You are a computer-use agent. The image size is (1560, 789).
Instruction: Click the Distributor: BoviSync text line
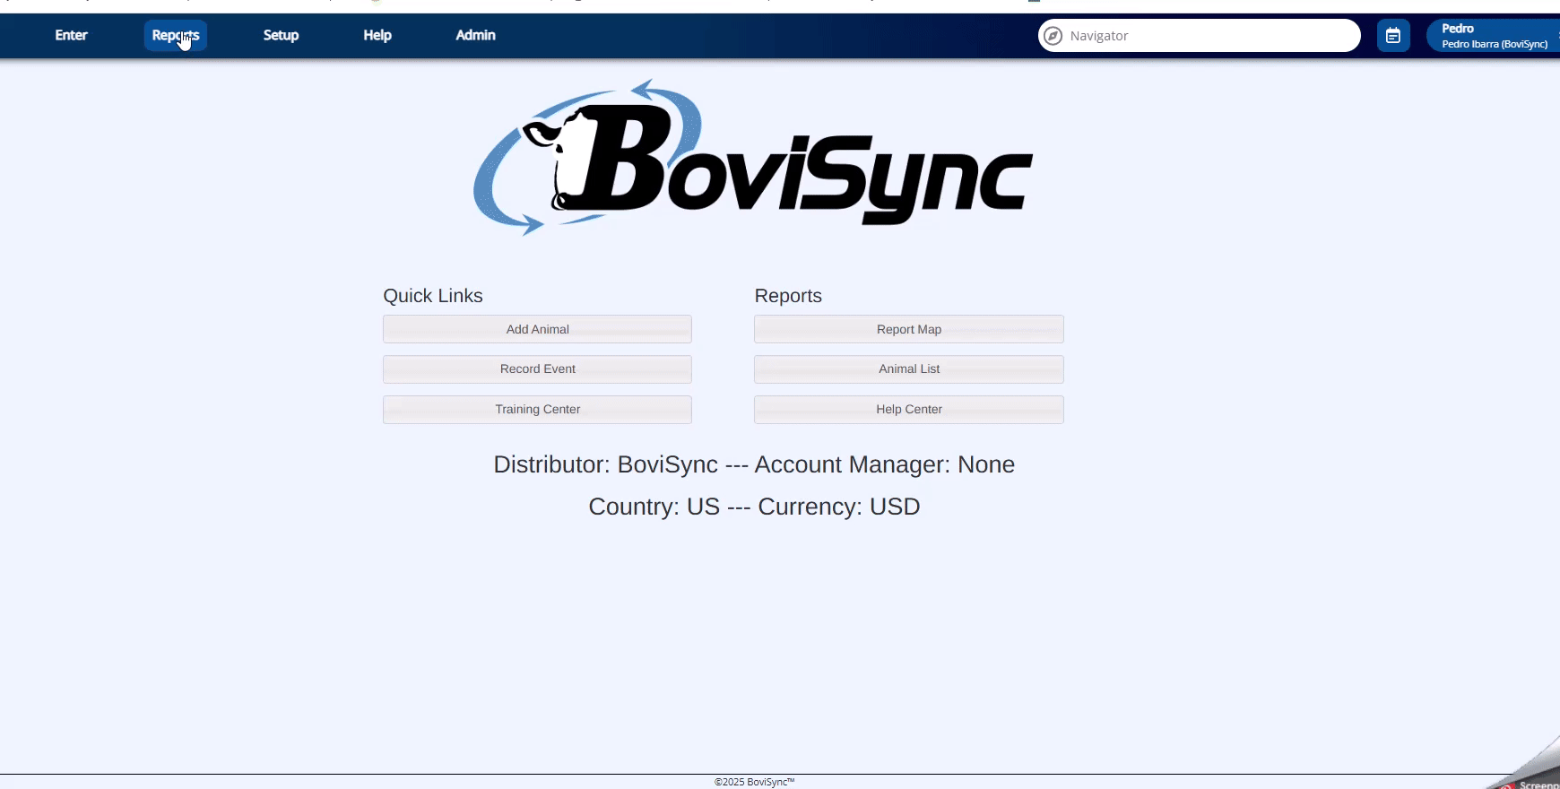[x=754, y=464]
